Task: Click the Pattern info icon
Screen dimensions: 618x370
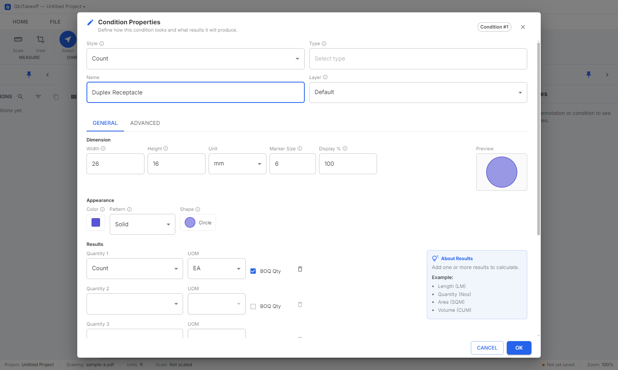Action: pos(129,209)
